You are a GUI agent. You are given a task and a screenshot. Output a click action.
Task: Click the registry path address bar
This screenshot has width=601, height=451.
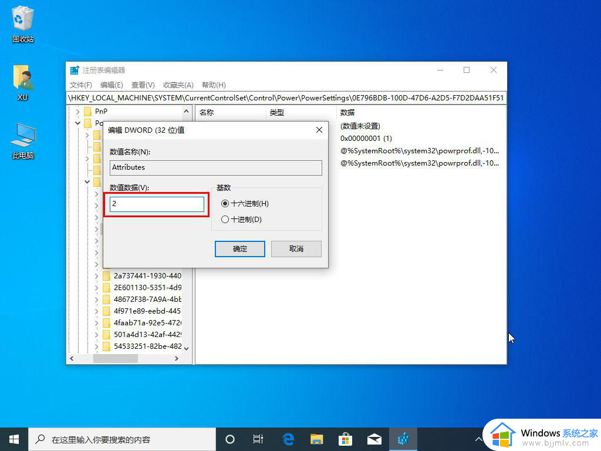point(286,98)
